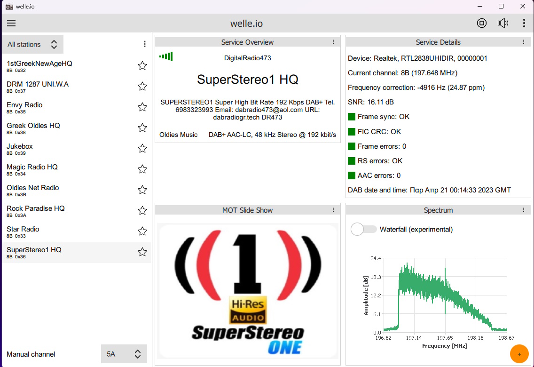This screenshot has width=534, height=367.
Task: Mute audio with the speaker icon
Action: [503, 23]
